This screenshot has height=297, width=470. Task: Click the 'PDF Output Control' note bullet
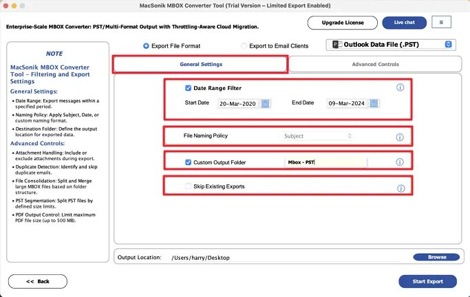[55, 218]
